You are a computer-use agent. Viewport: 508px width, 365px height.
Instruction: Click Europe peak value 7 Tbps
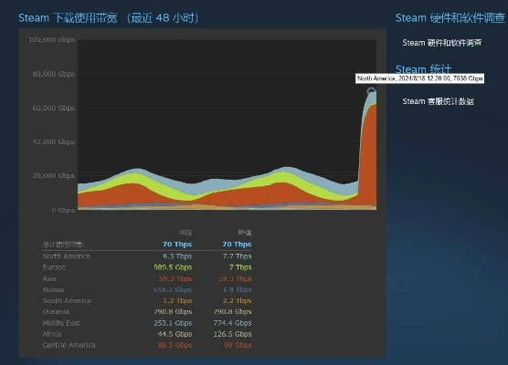240,267
